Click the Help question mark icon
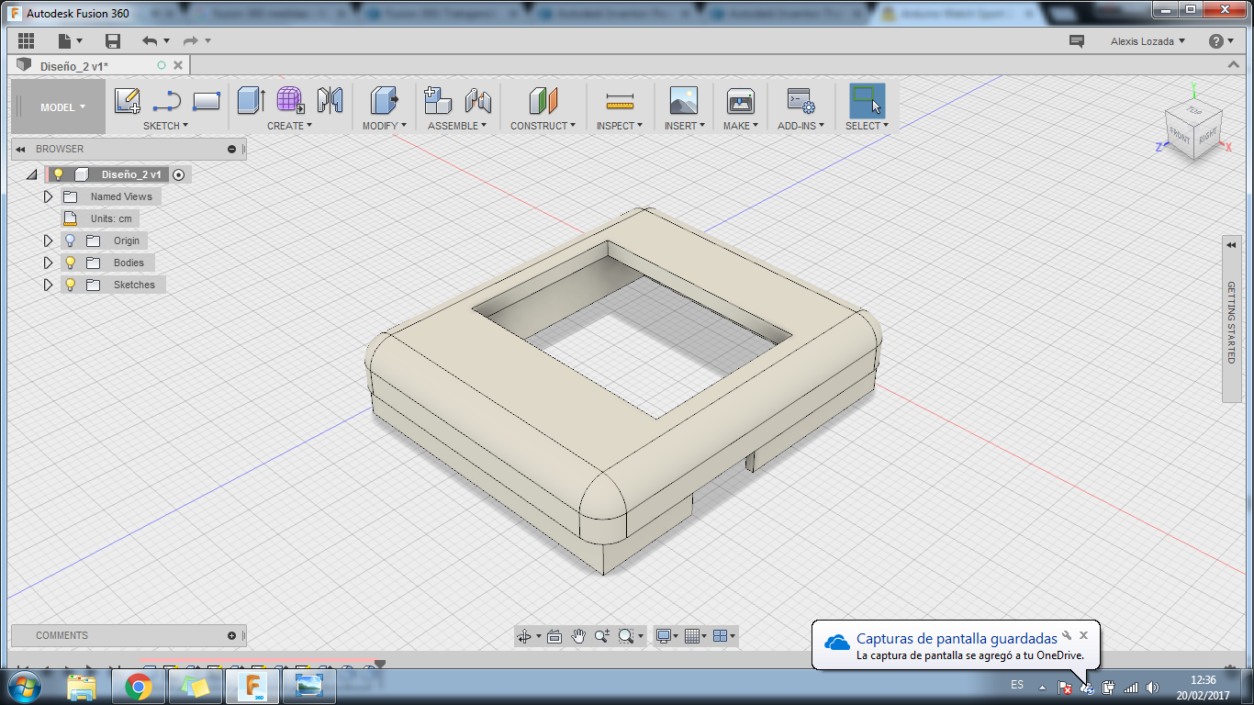The image size is (1254, 705). [1216, 41]
